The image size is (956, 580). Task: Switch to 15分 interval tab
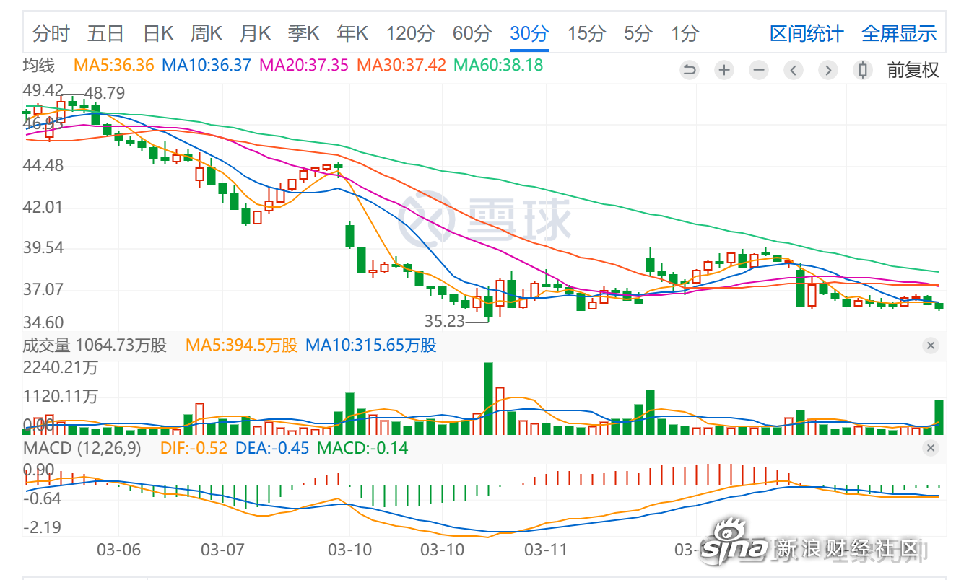[586, 33]
